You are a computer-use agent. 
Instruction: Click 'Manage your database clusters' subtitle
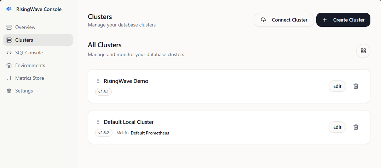point(122,25)
